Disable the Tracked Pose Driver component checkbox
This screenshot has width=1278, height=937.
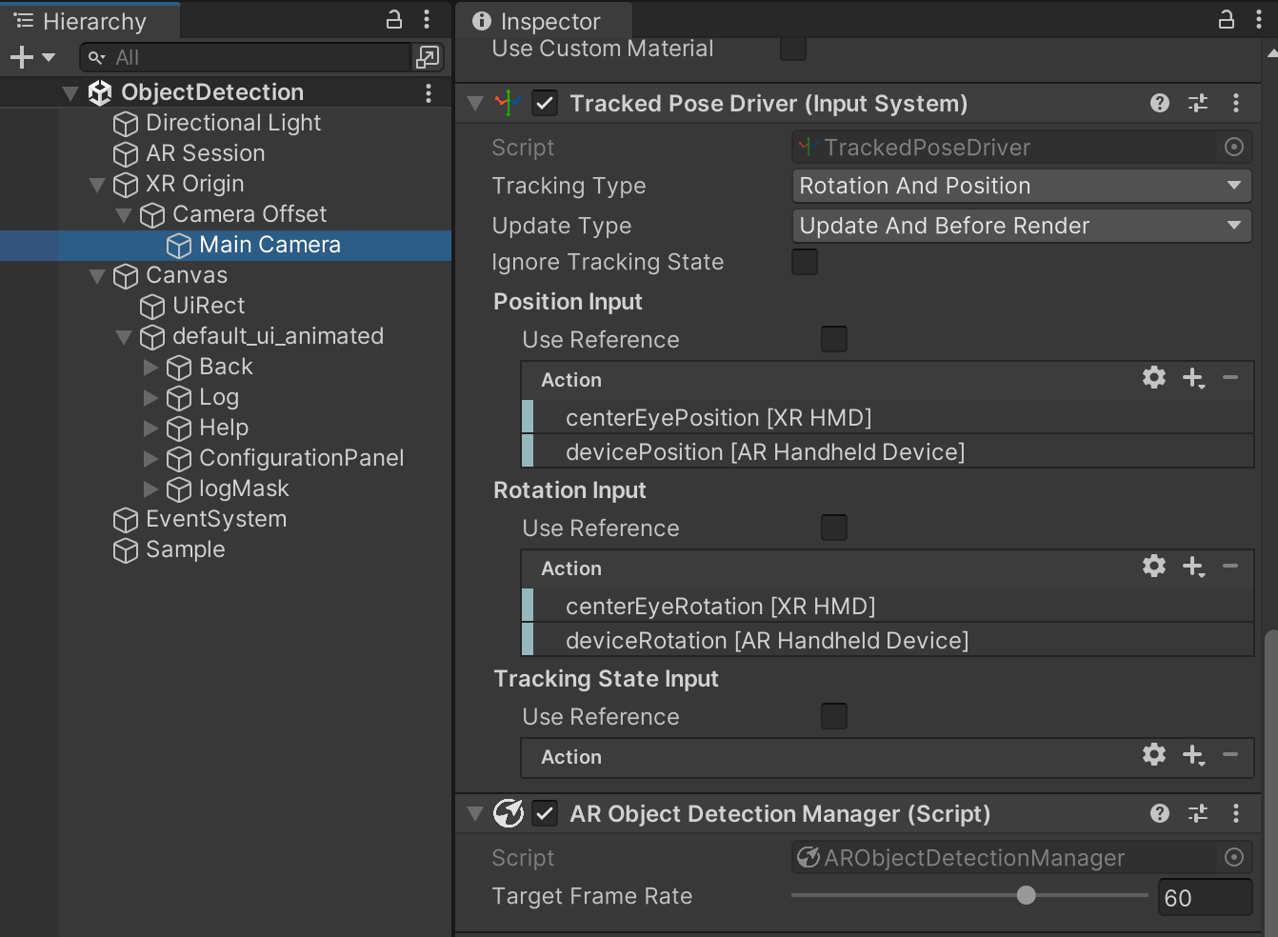click(545, 103)
